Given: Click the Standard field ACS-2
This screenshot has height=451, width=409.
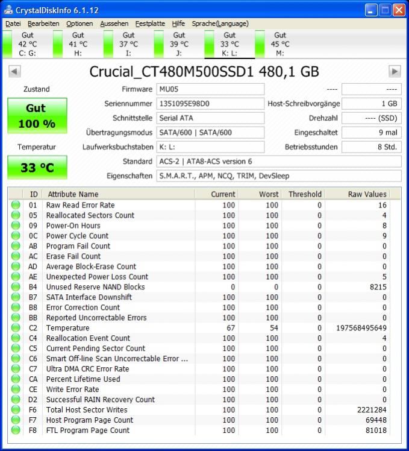Looking at the screenshot, I should pos(279,162).
